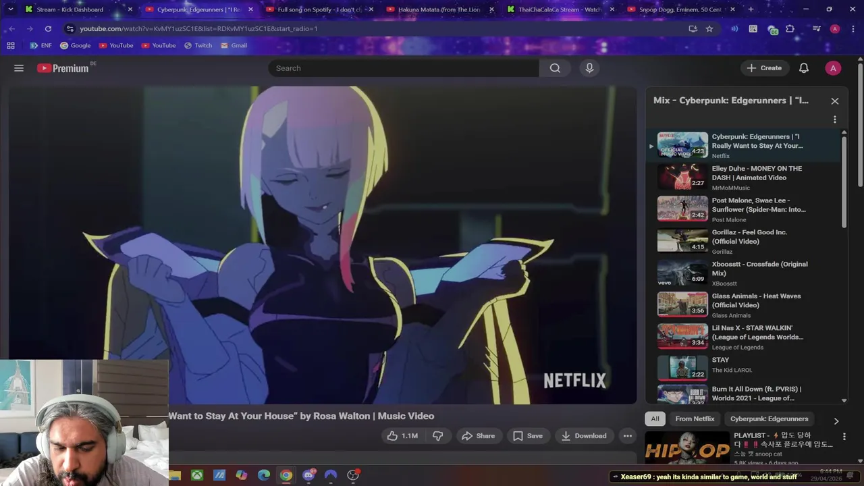Download the video
This screenshot has height=486, width=864.
(x=584, y=436)
